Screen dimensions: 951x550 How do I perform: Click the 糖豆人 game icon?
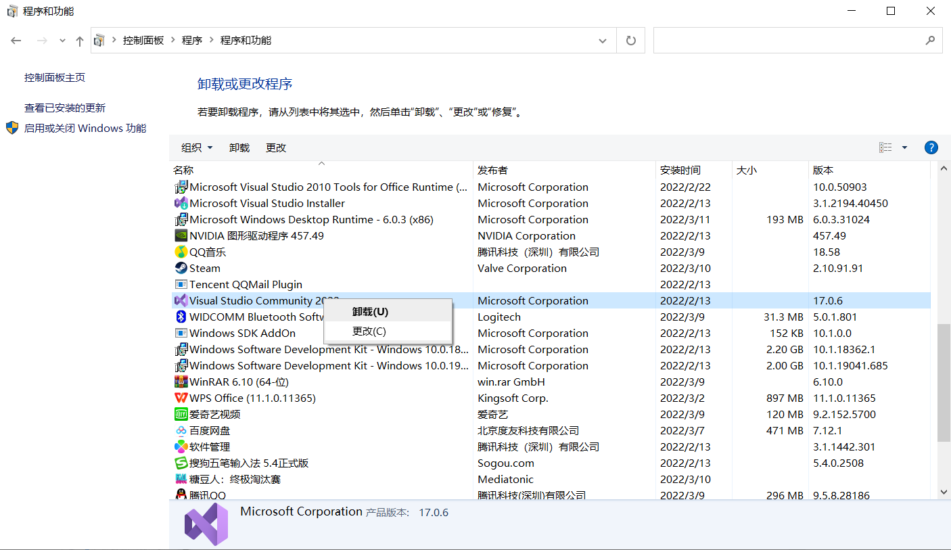click(181, 479)
